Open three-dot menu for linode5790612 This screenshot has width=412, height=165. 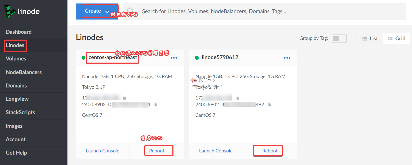click(x=287, y=58)
